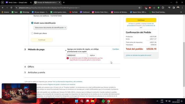The width and height of the screenshot is (185, 104).
Task: View site information icon in address bar
Action: [x=16, y=8]
